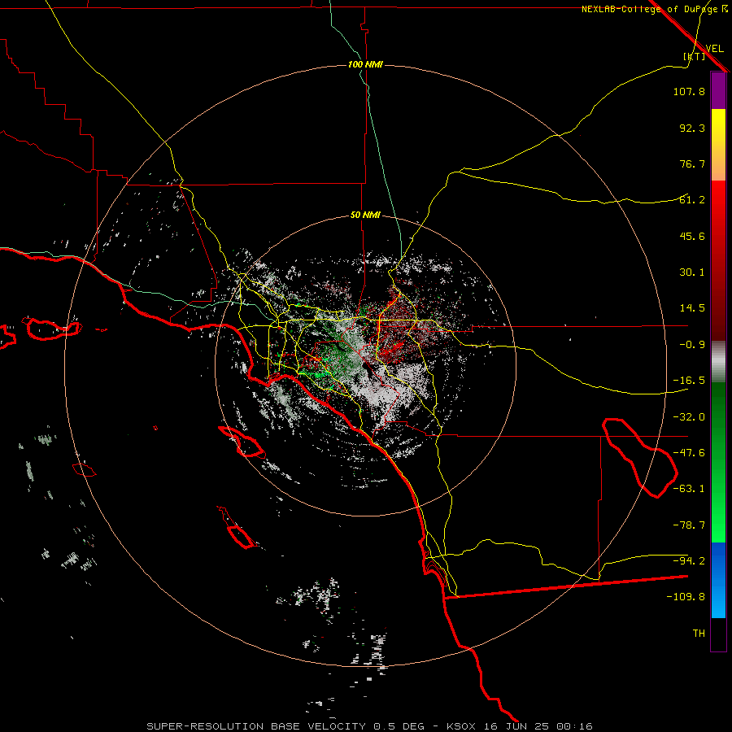
Task: Click the 45.6 velocity scale value
Action: [692, 236]
